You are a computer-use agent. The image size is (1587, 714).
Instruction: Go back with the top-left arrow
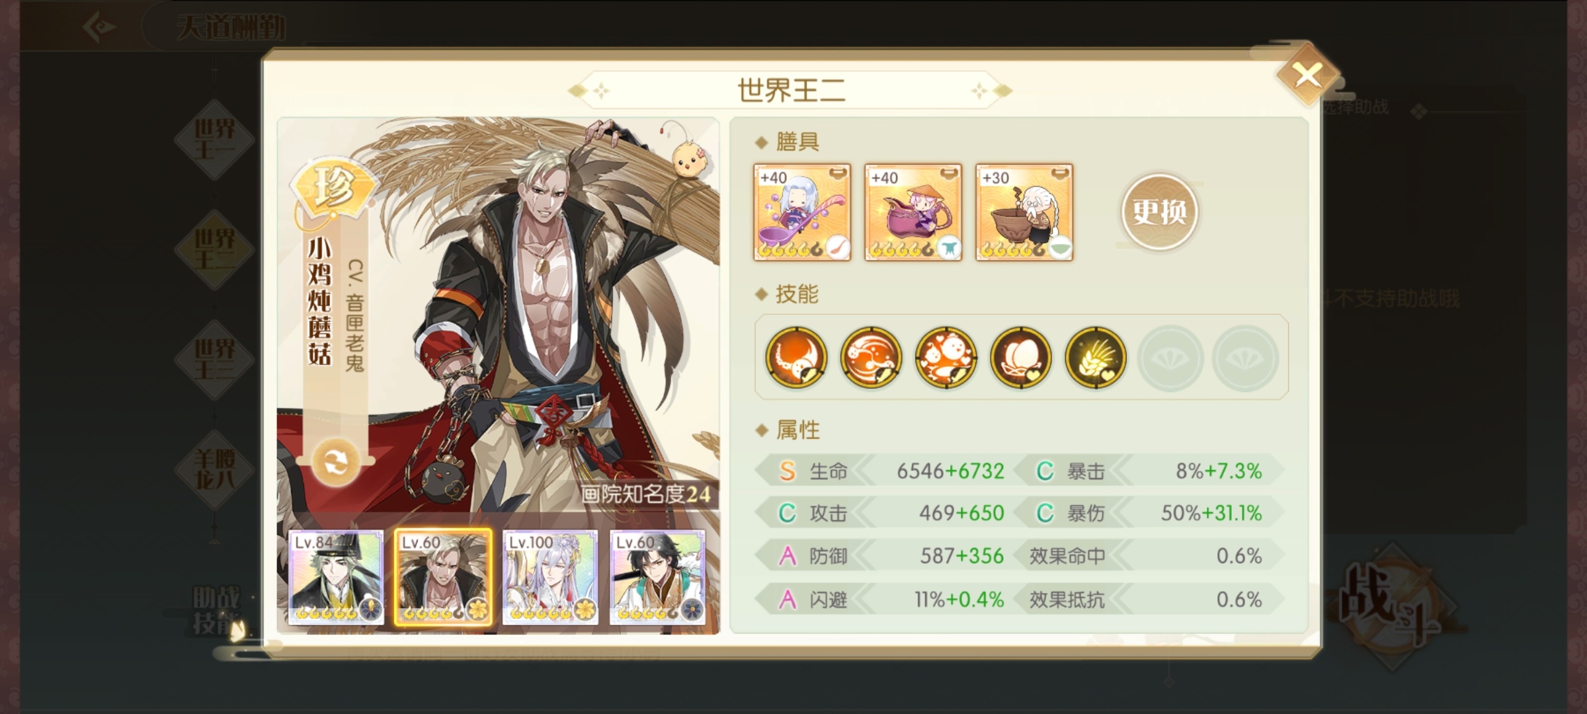point(101,26)
